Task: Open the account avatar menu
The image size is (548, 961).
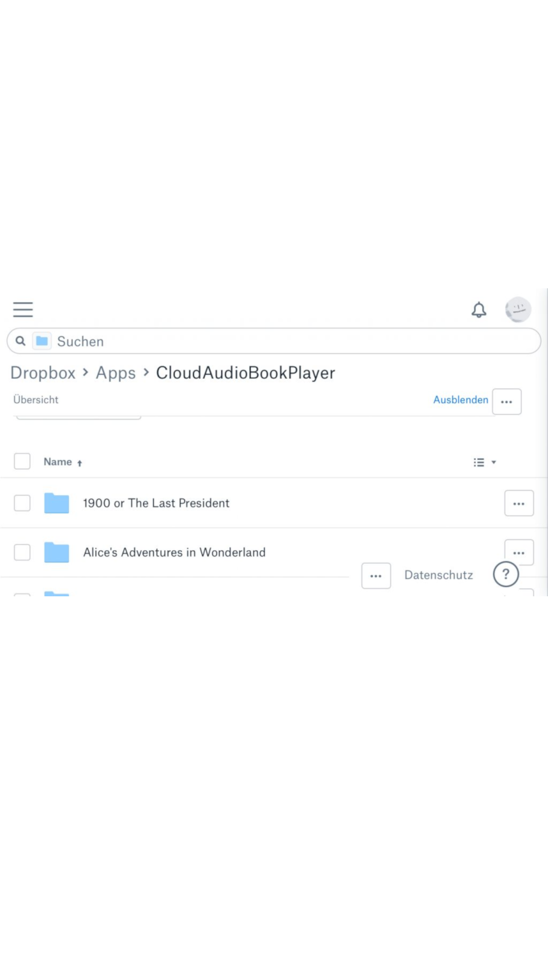Action: 518,309
